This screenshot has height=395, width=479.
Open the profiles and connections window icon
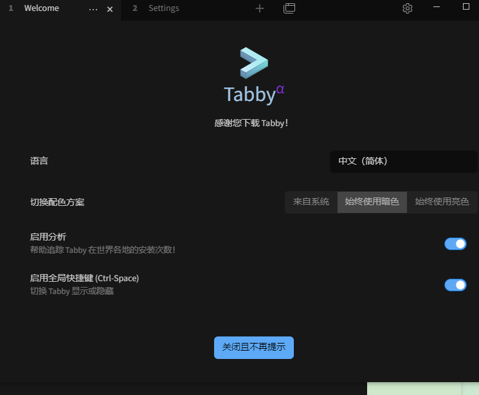click(x=289, y=8)
